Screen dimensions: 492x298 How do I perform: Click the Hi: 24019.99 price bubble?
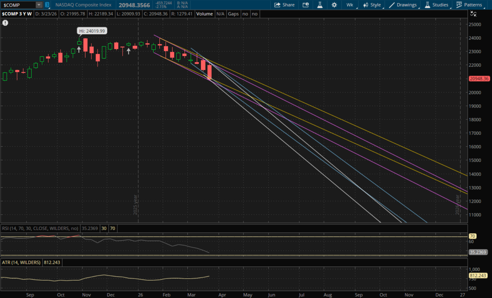92,31
